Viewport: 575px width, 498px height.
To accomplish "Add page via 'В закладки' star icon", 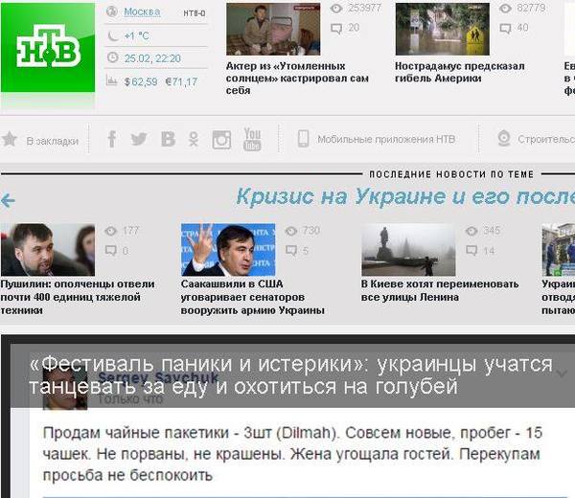I will point(10,139).
